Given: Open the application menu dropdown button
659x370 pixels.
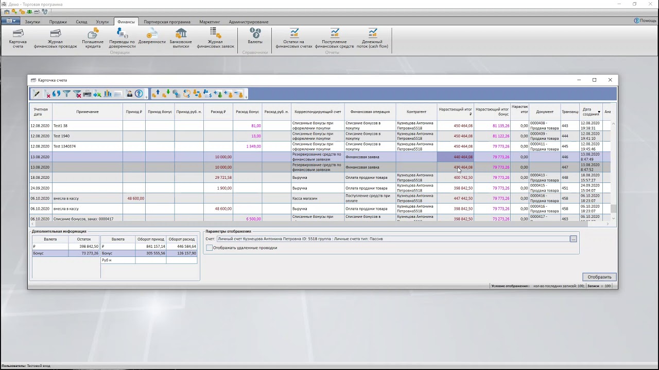Looking at the screenshot, I should 10,21.
